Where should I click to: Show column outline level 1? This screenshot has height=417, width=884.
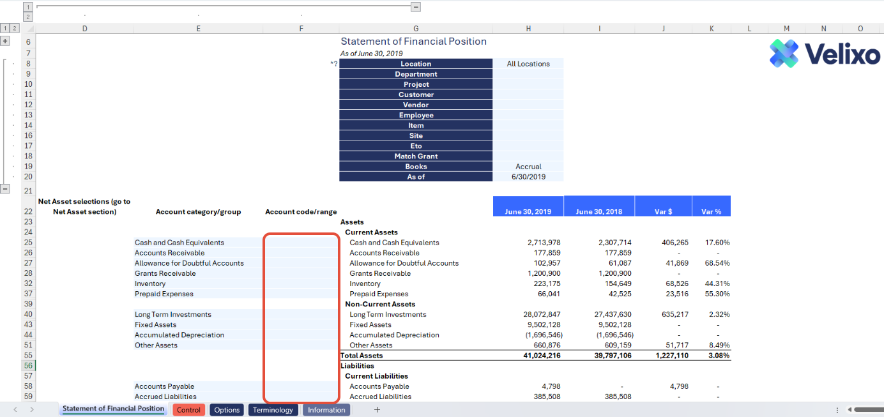point(27,6)
